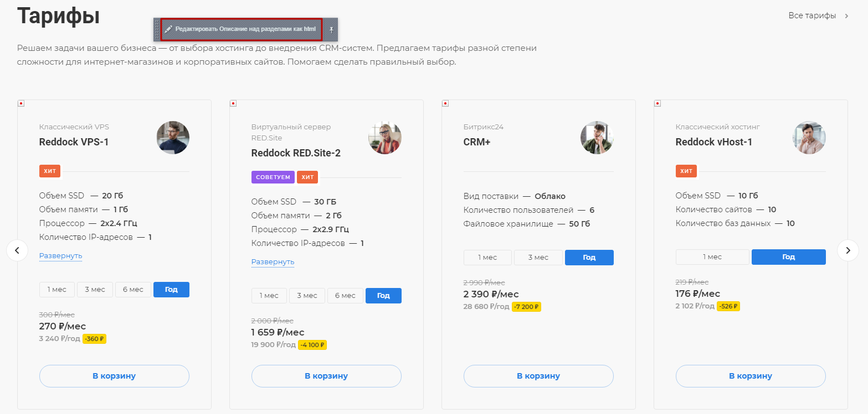868x414 pixels.
Task: Click the Количество баз данных — 10 row
Action: pos(735,223)
